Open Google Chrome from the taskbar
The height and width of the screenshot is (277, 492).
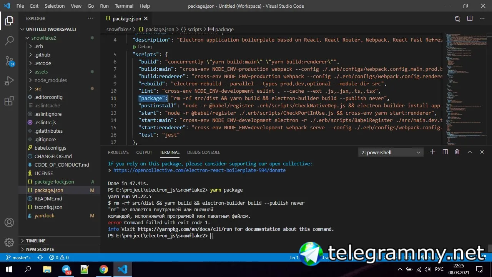point(103,269)
